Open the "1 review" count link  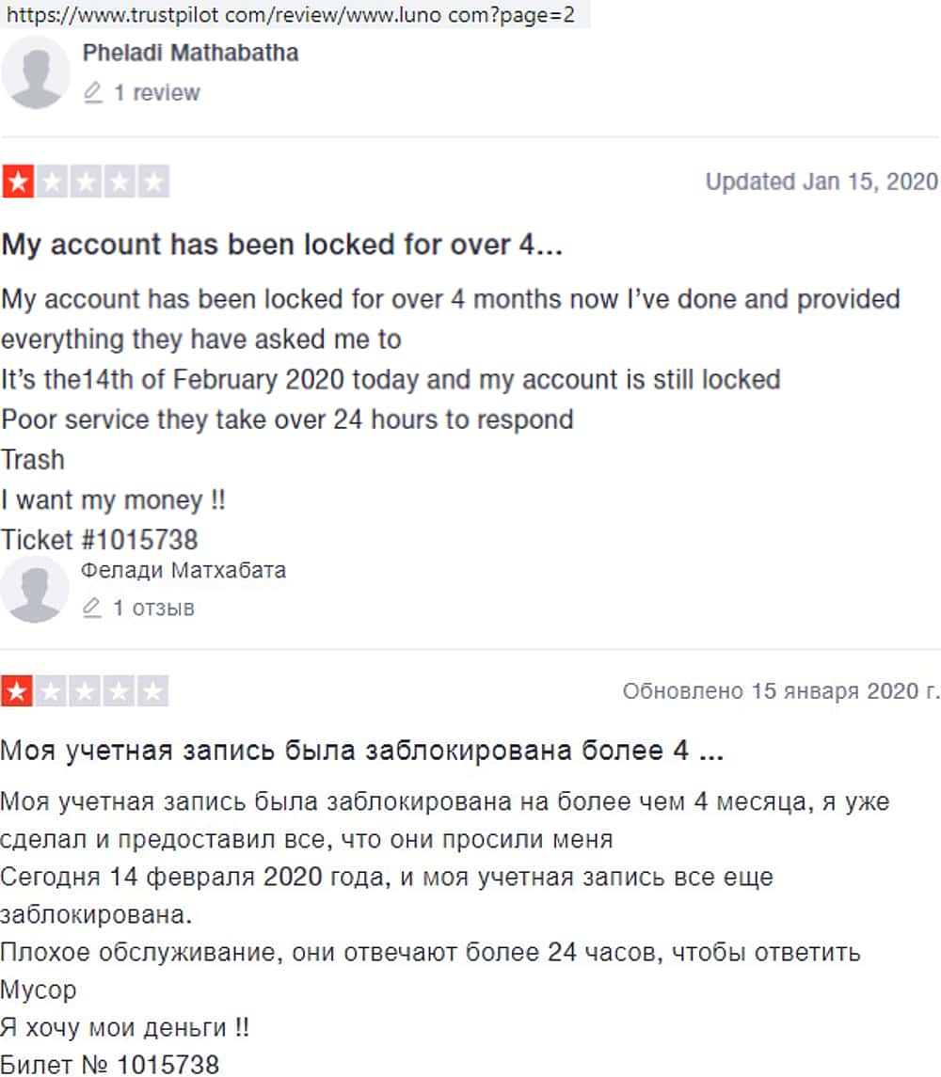point(156,93)
